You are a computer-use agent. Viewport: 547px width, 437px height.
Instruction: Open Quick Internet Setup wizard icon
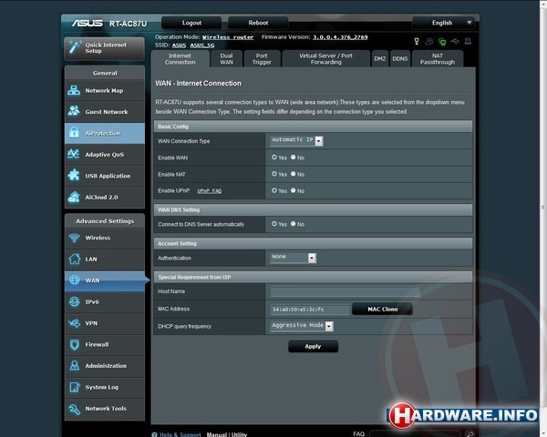[75, 47]
